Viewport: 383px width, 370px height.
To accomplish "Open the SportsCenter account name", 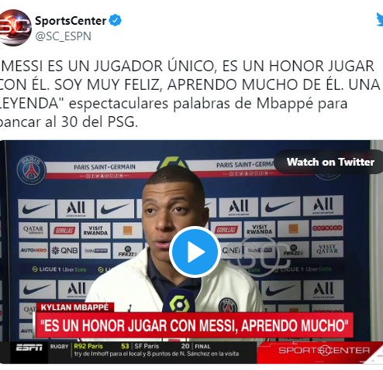I will point(71,21).
